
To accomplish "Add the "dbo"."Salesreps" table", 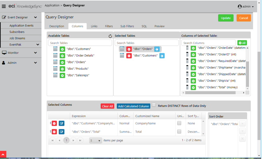I will pos(62,75).
